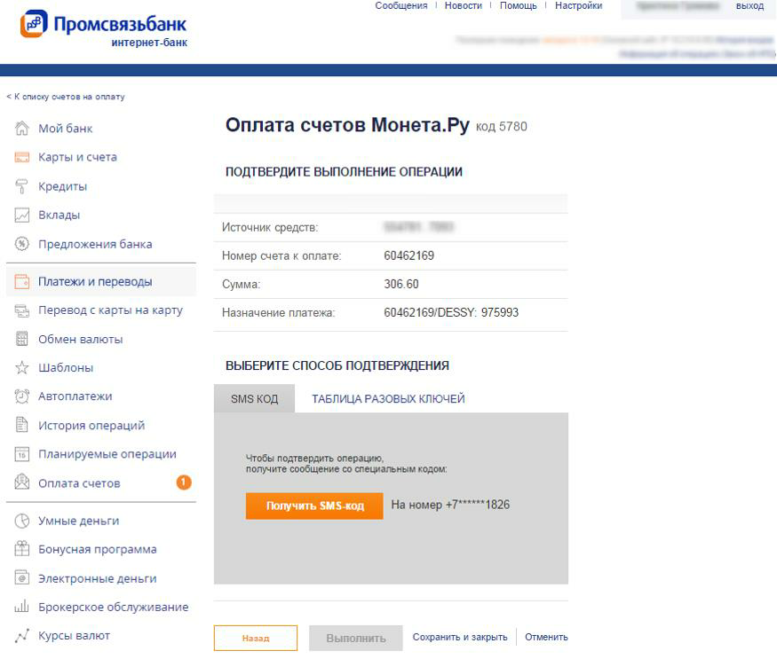This screenshot has height=659, width=777.
Task: Switch to the SMS КОД tab
Action: [254, 398]
